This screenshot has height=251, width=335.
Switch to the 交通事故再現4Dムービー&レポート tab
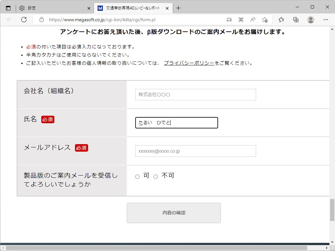(131, 8)
